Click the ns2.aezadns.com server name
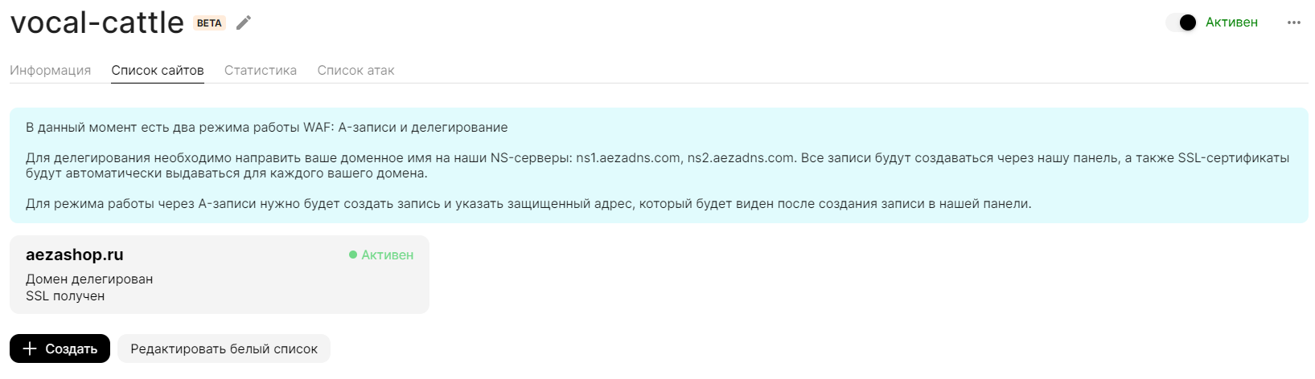1315x379 pixels. pyautogui.click(x=741, y=157)
